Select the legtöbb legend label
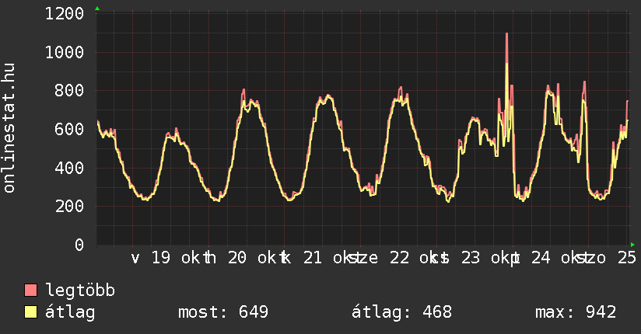The image size is (641, 334). 81,291
